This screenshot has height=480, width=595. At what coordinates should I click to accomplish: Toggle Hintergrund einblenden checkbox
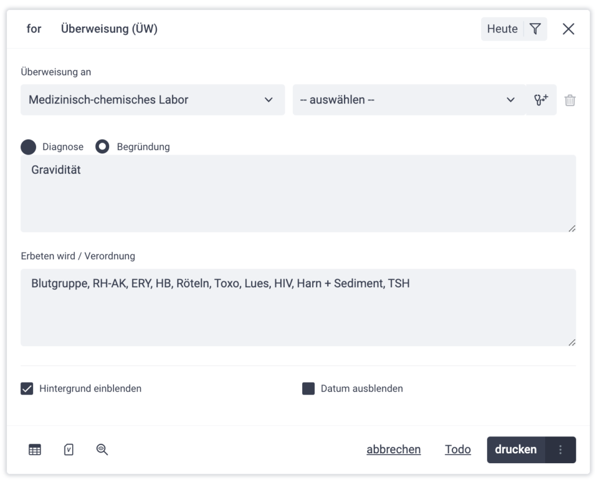tap(27, 389)
